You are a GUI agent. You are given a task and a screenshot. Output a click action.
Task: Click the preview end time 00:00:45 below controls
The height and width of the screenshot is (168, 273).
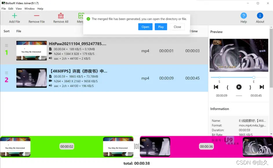(x=256, y=95)
